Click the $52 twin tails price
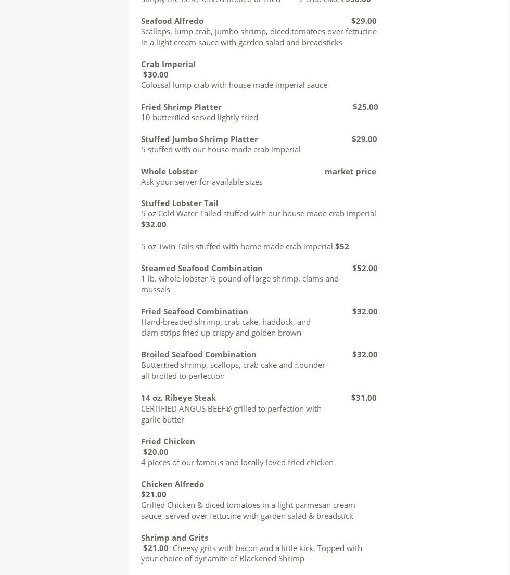This screenshot has width=510, height=575. (x=342, y=246)
